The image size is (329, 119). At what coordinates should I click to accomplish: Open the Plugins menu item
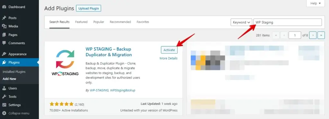(19, 63)
